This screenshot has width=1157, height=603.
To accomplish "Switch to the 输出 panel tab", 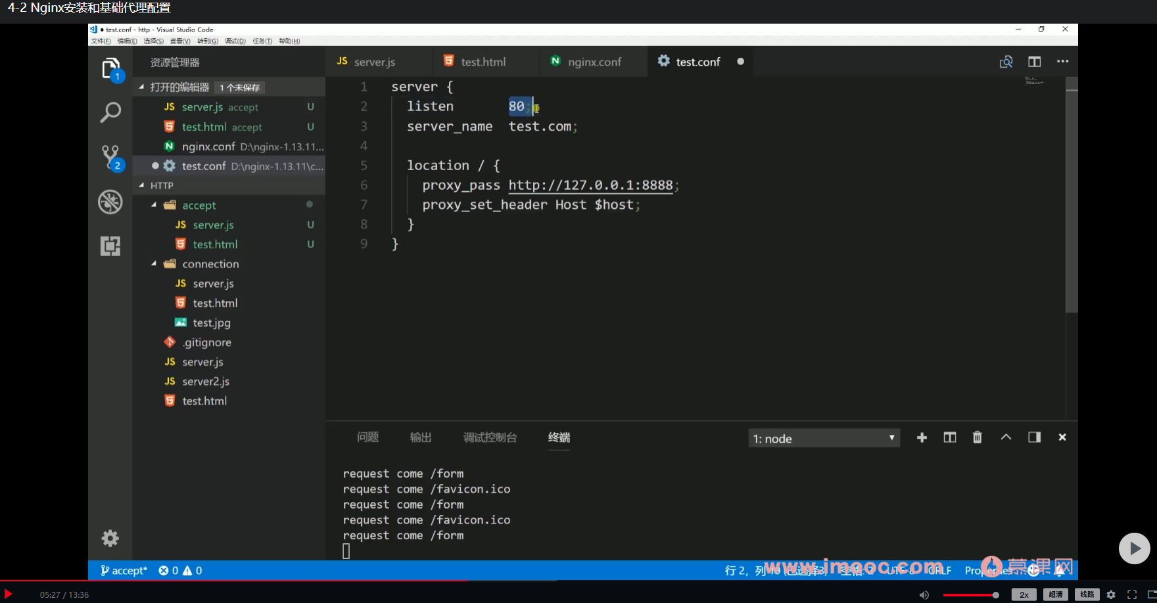I will coord(421,437).
